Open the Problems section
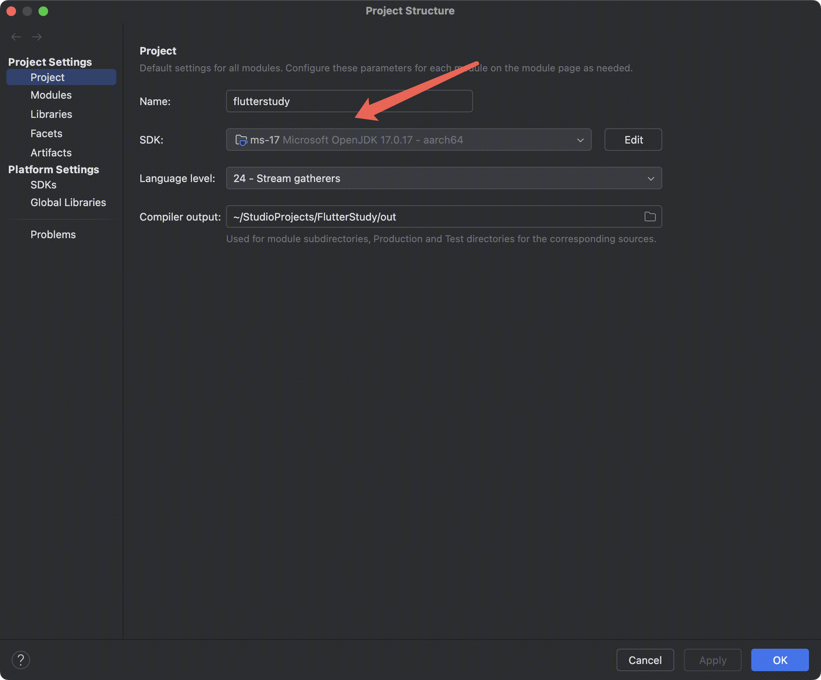The height and width of the screenshot is (680, 821). 53,234
